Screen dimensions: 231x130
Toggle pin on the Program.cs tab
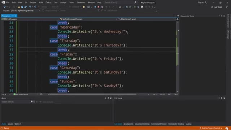pyautogui.click(x=13, y=16)
